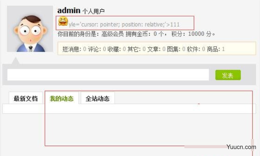Open the admin username link
The image size is (260, 156).
(x=69, y=11)
